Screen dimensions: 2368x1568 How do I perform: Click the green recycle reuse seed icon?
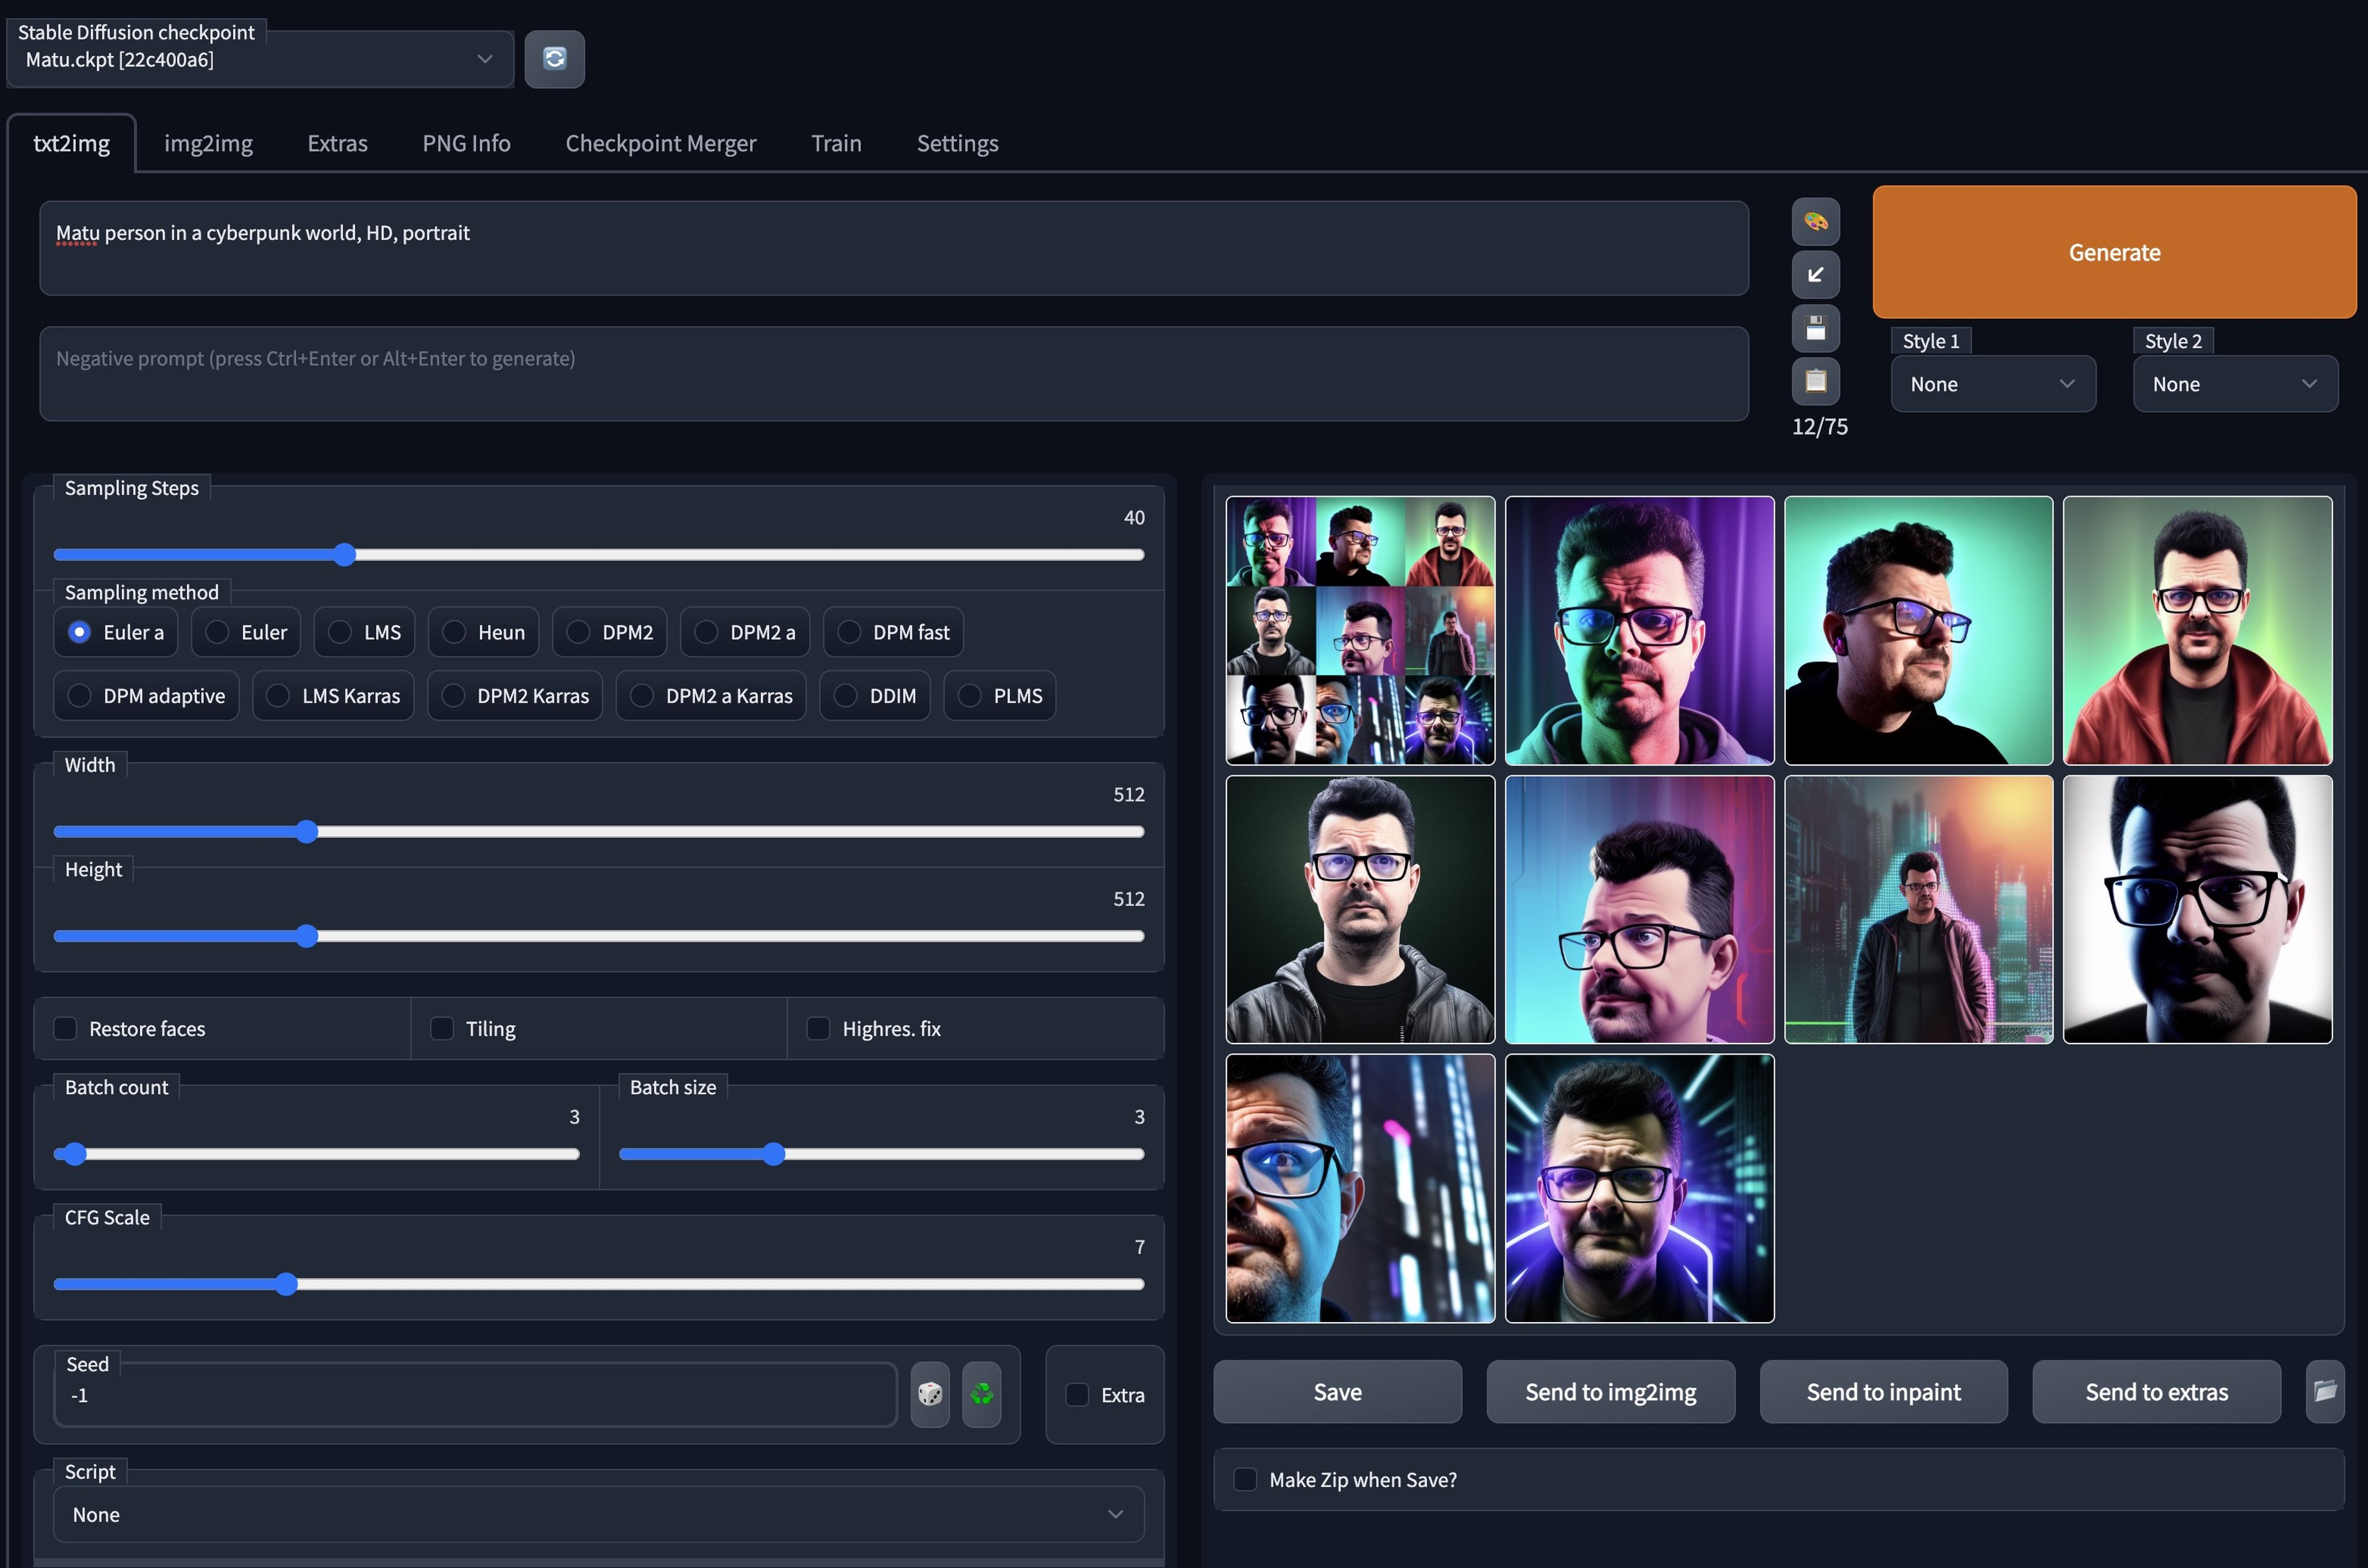(x=981, y=1394)
